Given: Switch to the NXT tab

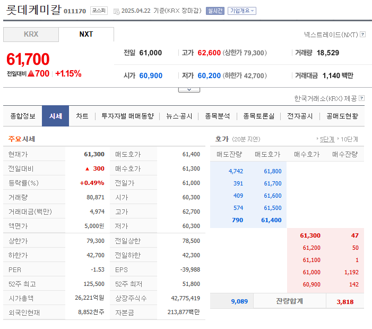Looking at the screenshot, I should coord(86,34).
